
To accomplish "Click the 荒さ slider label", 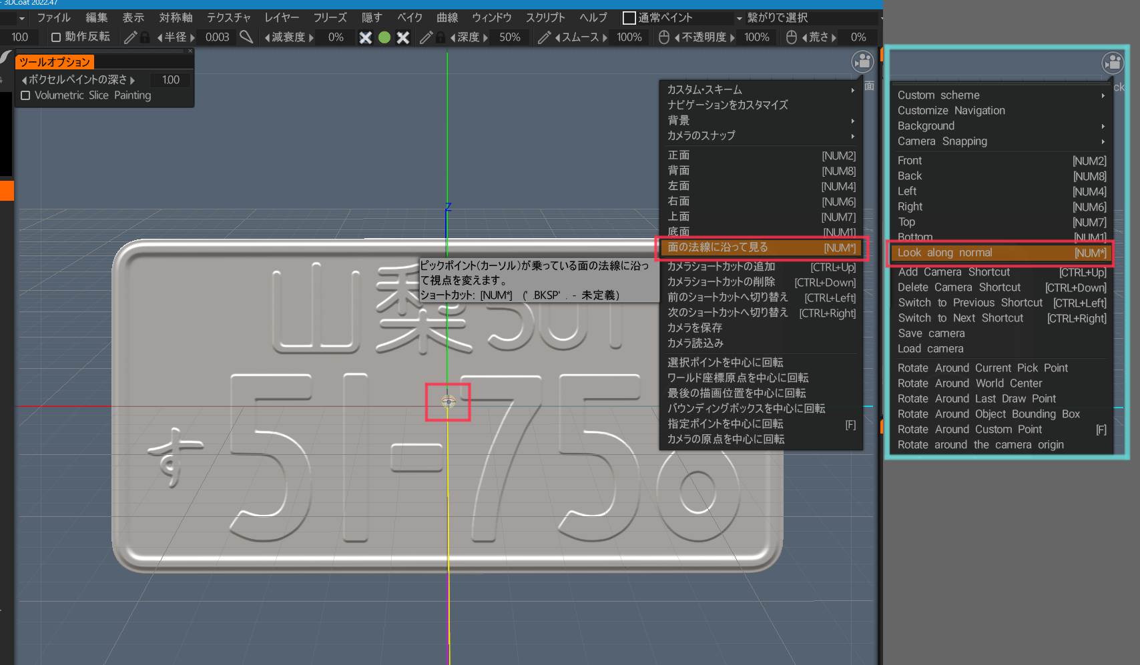I will tap(819, 37).
